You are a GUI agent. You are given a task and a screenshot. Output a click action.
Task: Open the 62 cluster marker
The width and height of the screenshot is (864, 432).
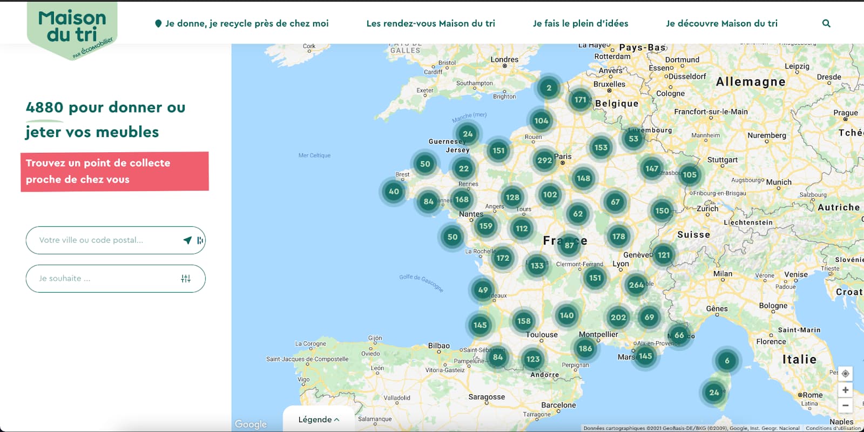pos(578,214)
